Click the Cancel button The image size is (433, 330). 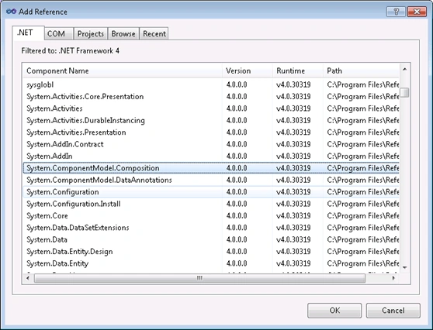pyautogui.click(x=393, y=311)
